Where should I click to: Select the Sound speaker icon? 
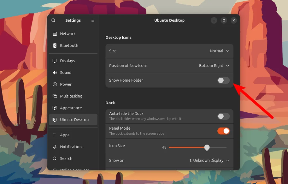pos(55,72)
